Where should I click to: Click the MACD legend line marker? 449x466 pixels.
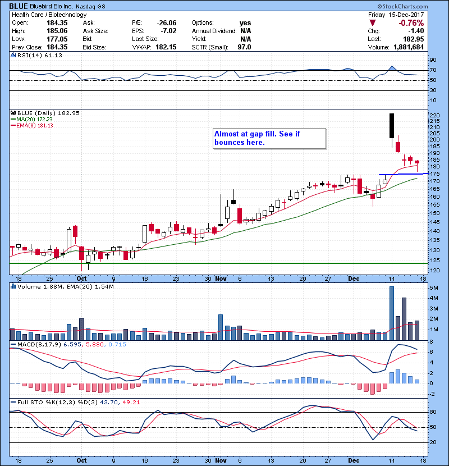[x=13, y=345]
